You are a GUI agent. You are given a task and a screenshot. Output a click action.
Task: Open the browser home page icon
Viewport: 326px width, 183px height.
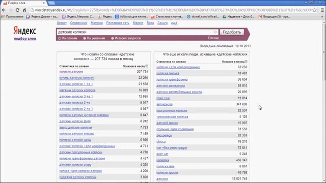pos(24,10)
